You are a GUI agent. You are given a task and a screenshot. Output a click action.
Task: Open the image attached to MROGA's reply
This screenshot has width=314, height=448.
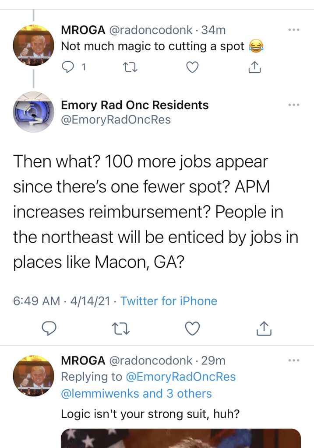(x=180, y=438)
